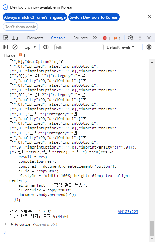The image size is (155, 242).
Task: Toggle the device toolbar icon
Action: [x=15, y=38]
